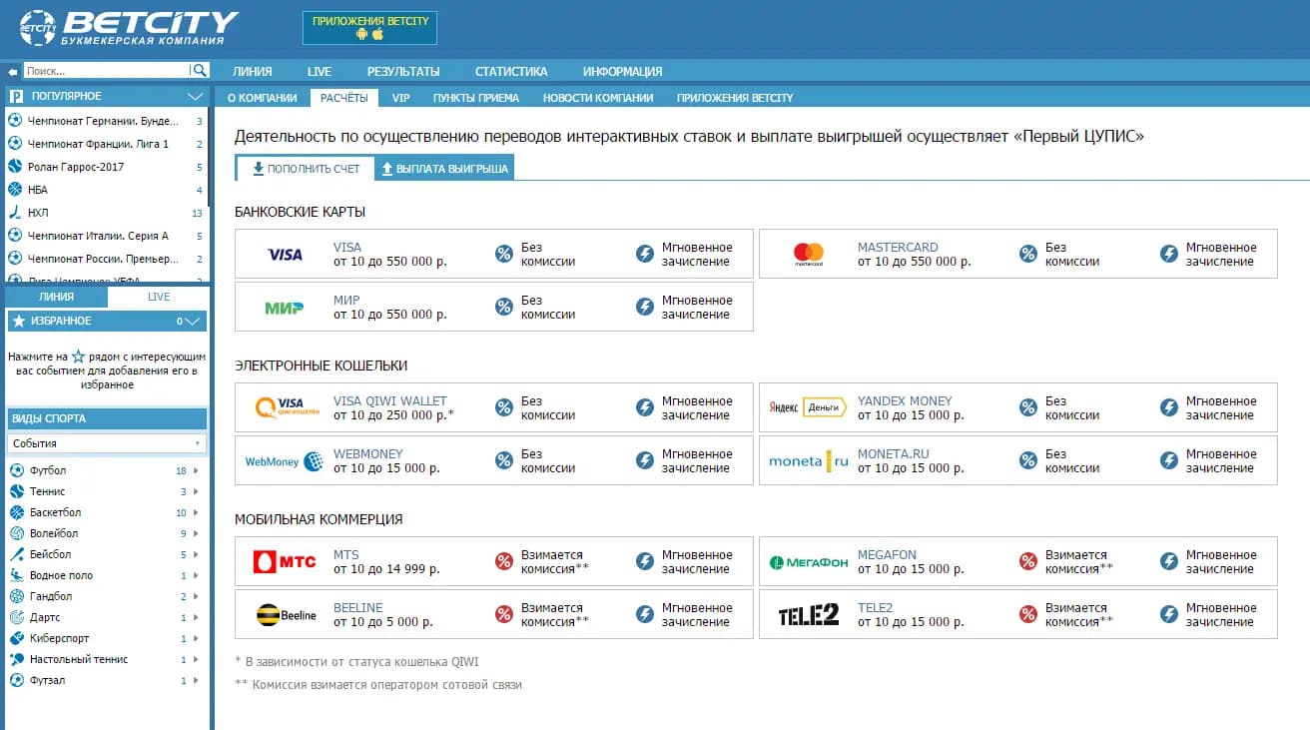Open the РЕЗУЛЬТАТЫ menu item
This screenshot has height=730, width=1310.
403,72
